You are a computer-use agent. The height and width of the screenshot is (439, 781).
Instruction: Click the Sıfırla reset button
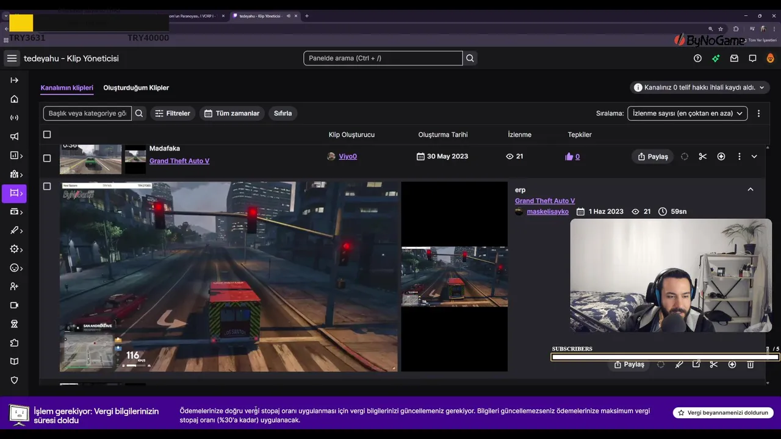click(283, 113)
